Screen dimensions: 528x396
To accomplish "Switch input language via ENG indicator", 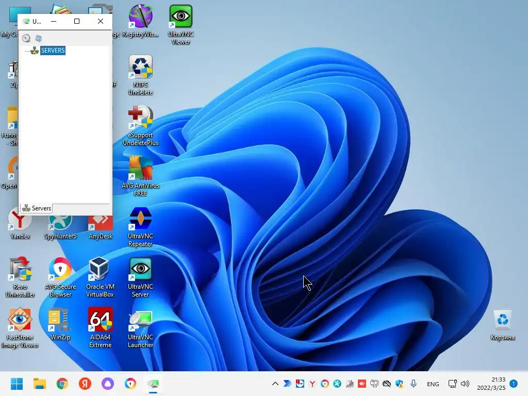I will tap(433, 384).
